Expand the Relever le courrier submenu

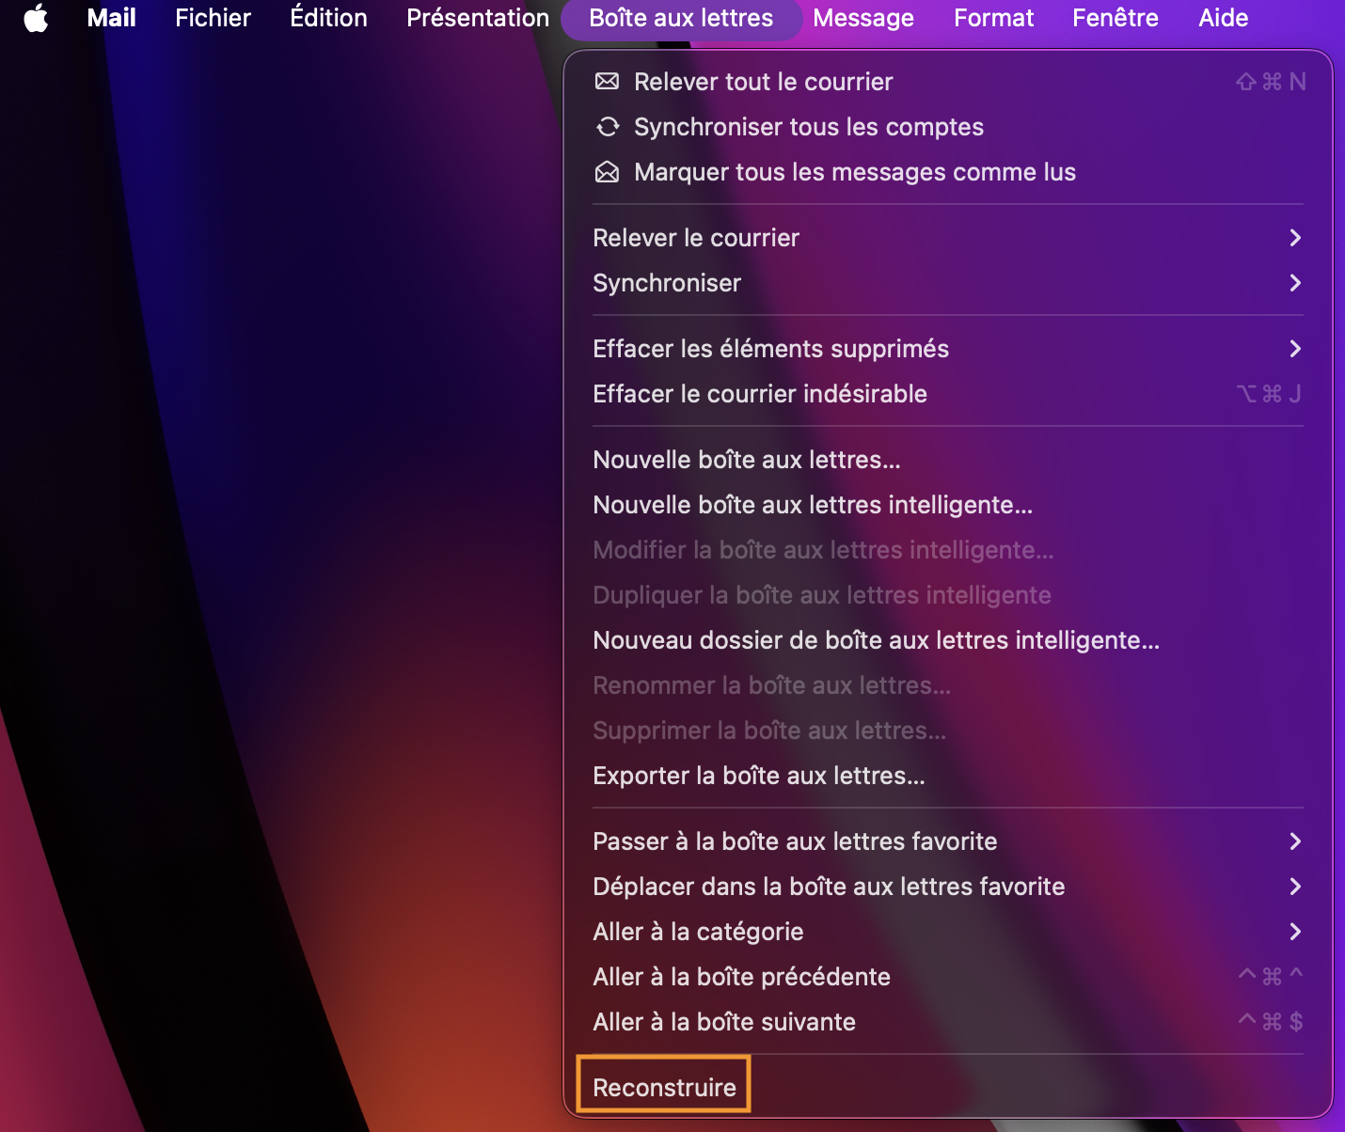pyautogui.click(x=948, y=238)
